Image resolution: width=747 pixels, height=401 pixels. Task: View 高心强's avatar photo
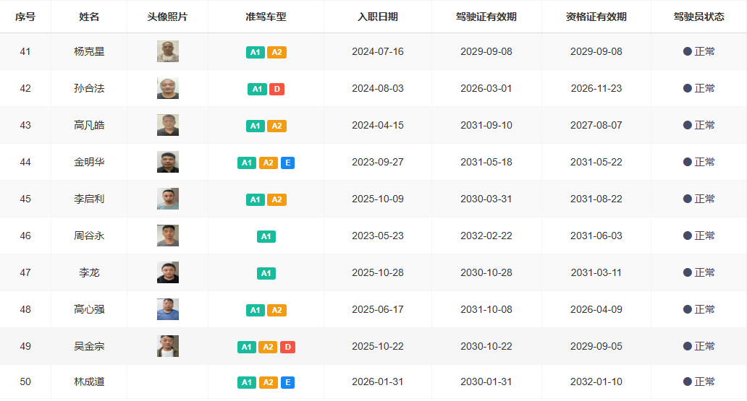168,309
